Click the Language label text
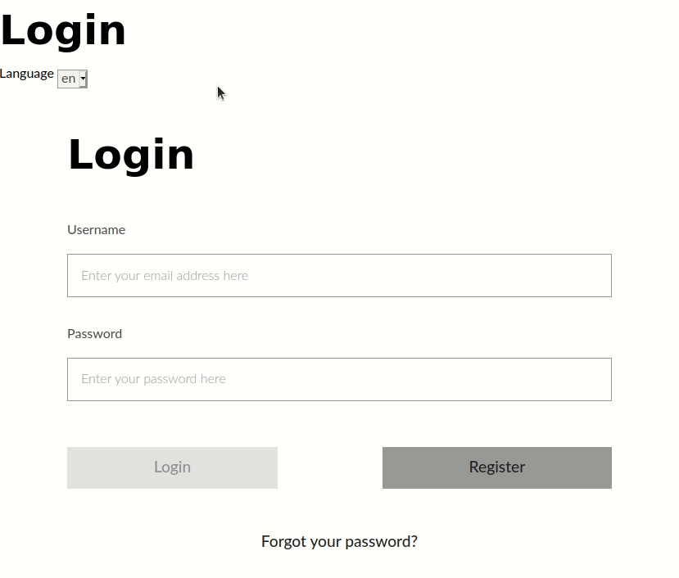The image size is (679, 578). coord(27,74)
